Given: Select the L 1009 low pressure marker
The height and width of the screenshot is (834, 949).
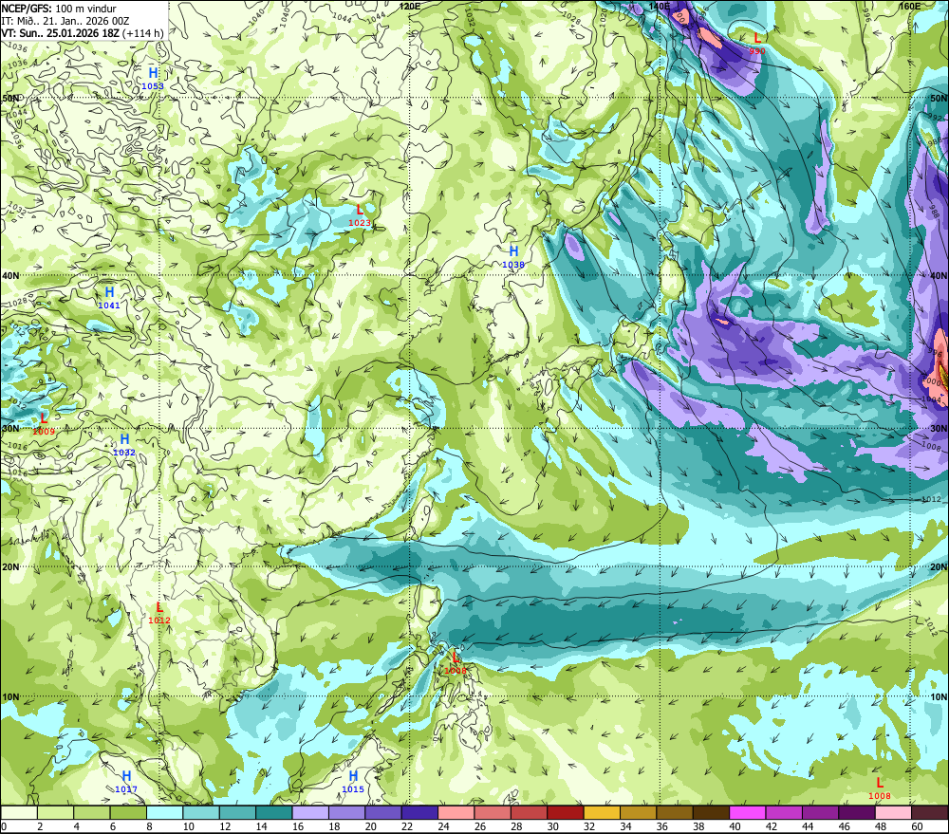Looking at the screenshot, I should (44, 424).
